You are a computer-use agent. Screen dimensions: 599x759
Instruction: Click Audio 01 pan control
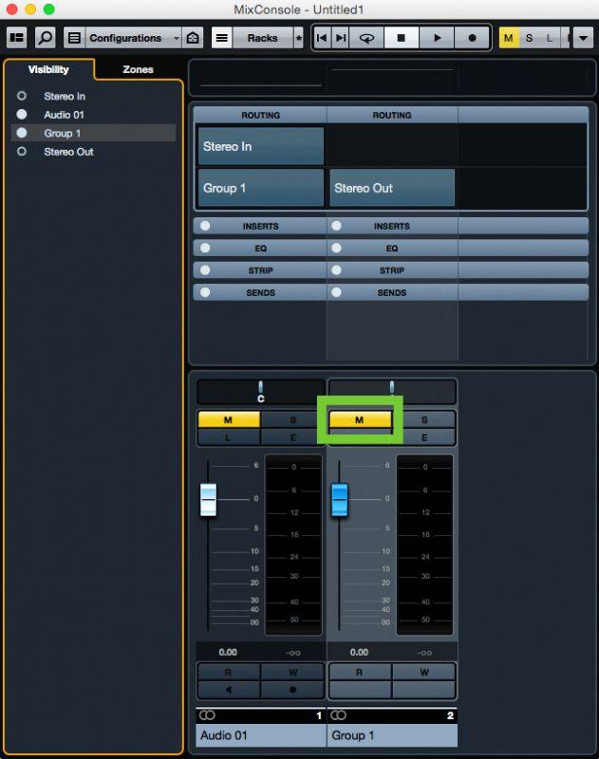(x=260, y=392)
